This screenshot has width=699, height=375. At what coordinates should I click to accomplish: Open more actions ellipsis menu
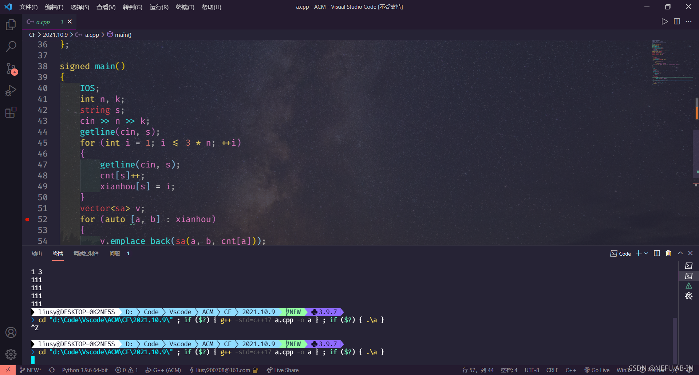[x=689, y=21]
